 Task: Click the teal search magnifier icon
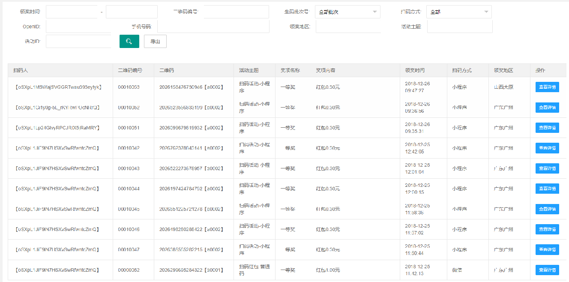(x=129, y=41)
